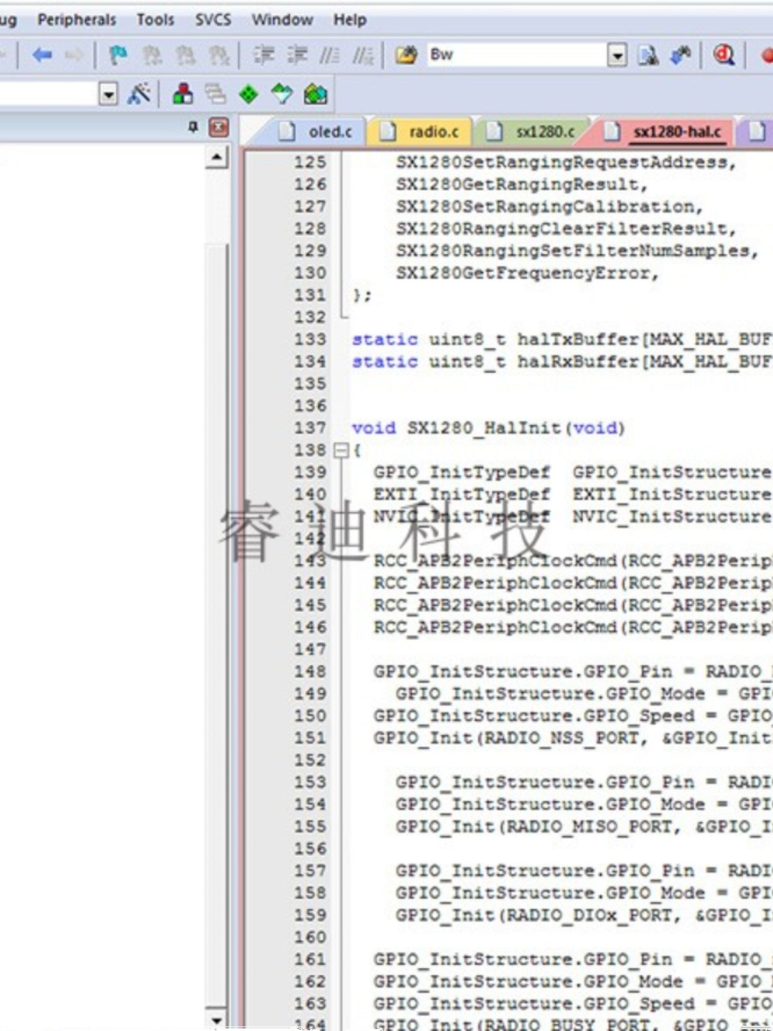This screenshot has height=1031, width=773.
Task: Click the project panel scroll down arrow
Action: pos(217,1020)
